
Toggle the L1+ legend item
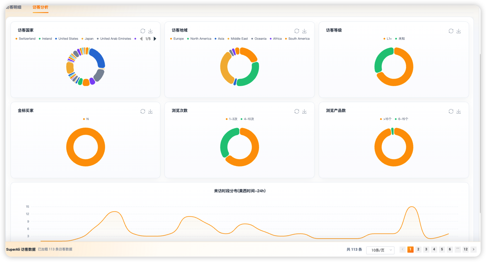pyautogui.click(x=387, y=39)
